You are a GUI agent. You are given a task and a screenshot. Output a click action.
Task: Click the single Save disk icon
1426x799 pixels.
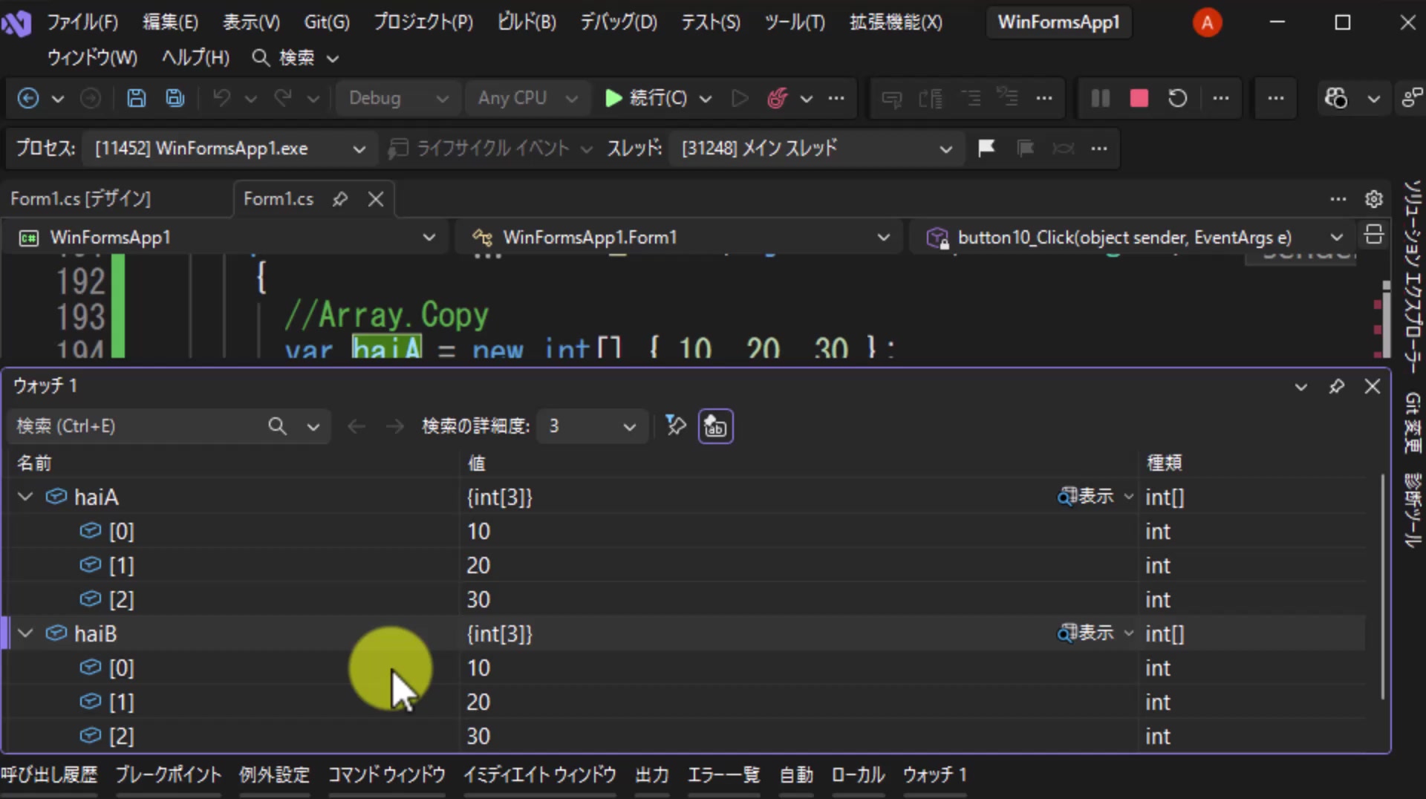[137, 98]
